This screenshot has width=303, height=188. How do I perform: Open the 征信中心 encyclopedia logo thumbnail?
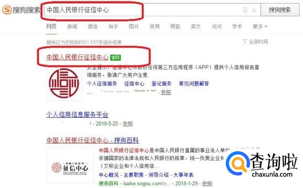tap(70, 166)
